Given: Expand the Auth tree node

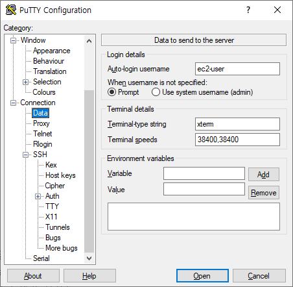Looking at the screenshot, I should coord(38,196).
